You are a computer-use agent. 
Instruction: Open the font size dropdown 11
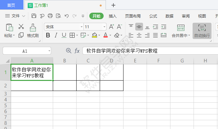click(104, 27)
